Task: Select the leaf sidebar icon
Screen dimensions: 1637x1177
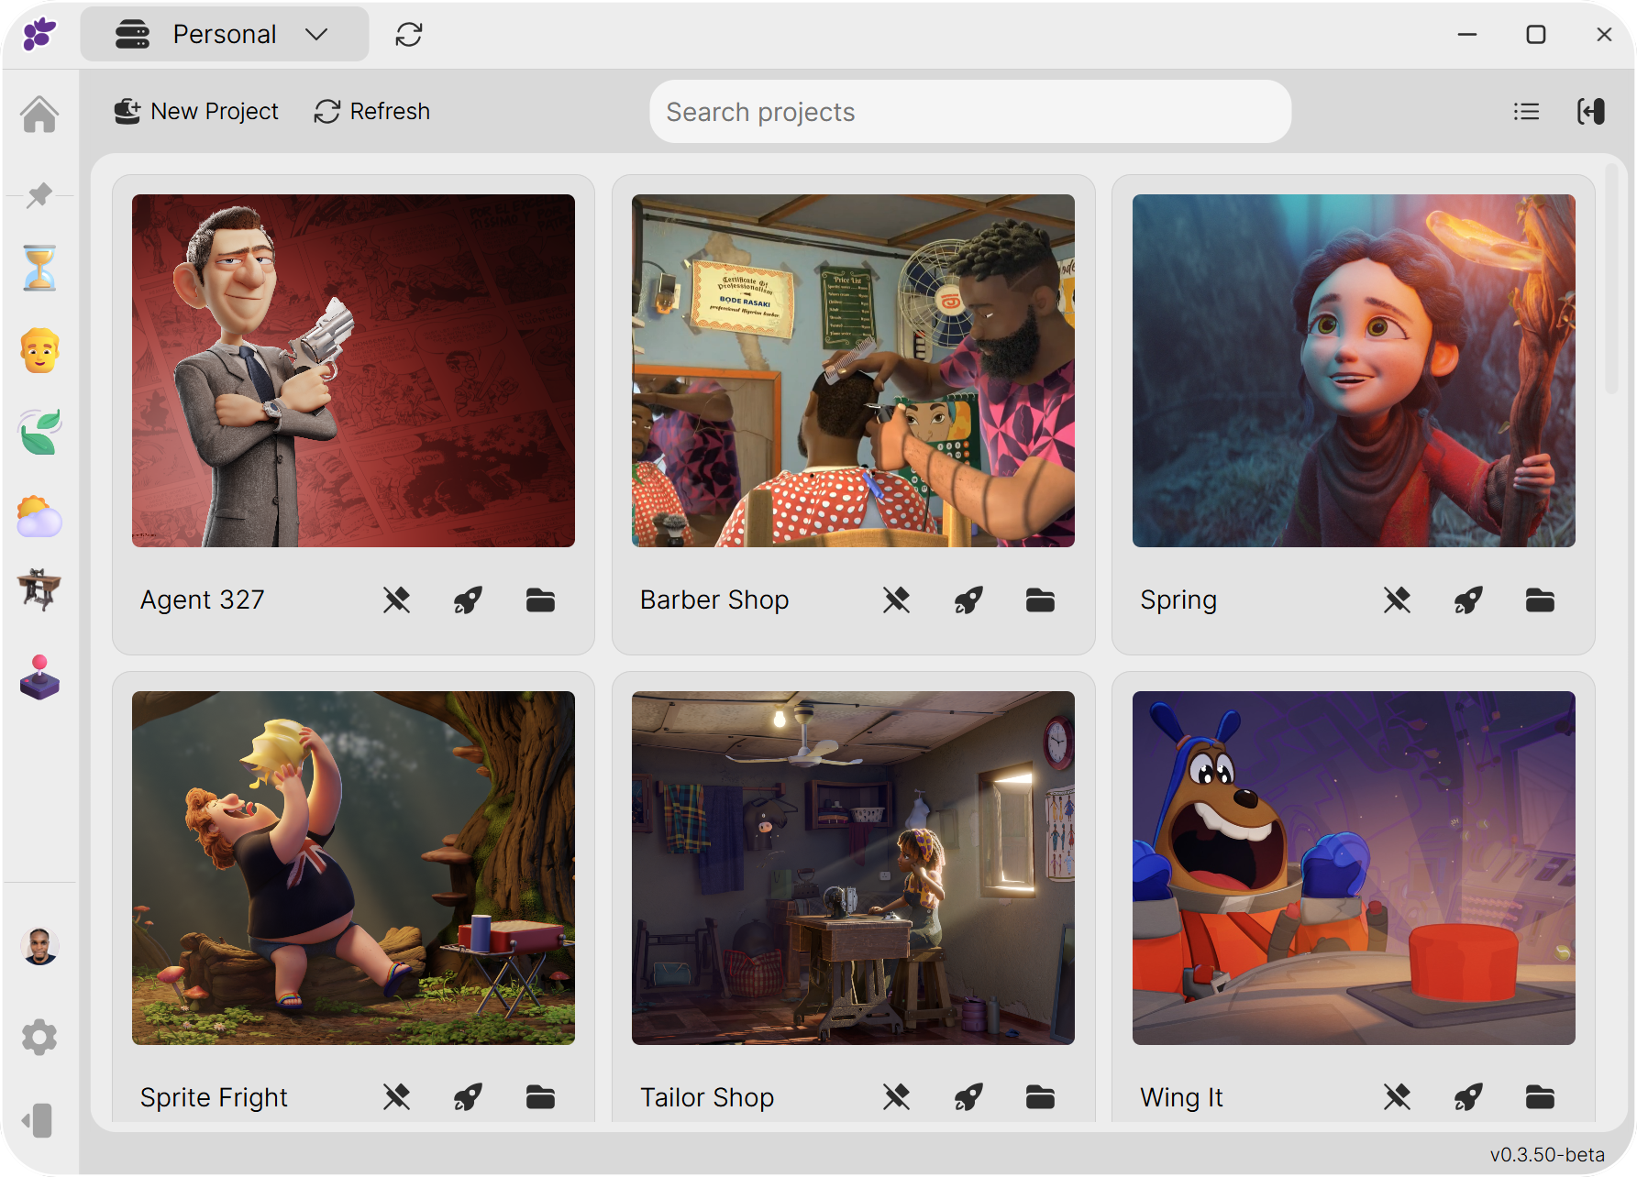Action: (39, 431)
